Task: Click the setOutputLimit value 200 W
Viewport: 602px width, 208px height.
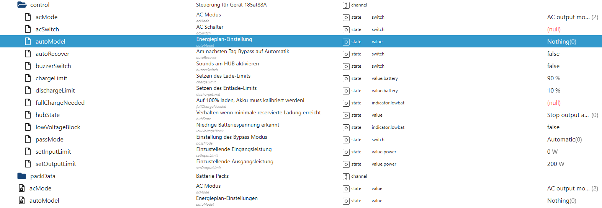Action: [555, 164]
